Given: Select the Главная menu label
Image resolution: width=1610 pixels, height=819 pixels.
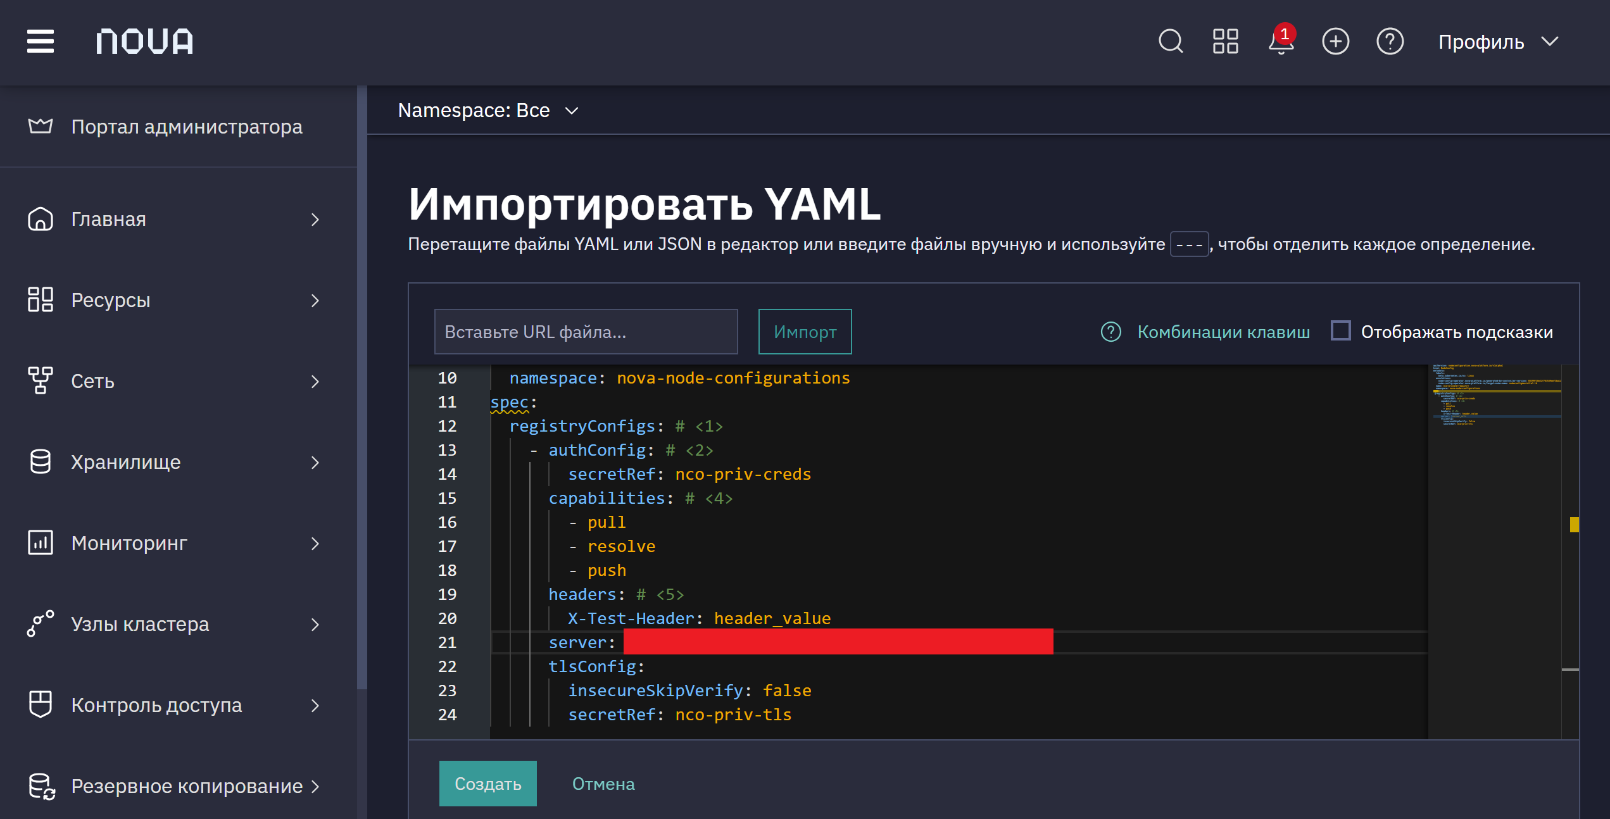Looking at the screenshot, I should tap(109, 220).
